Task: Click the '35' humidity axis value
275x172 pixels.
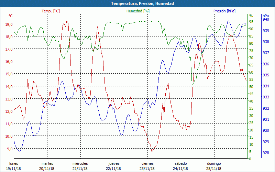Action: (x=251, y=108)
